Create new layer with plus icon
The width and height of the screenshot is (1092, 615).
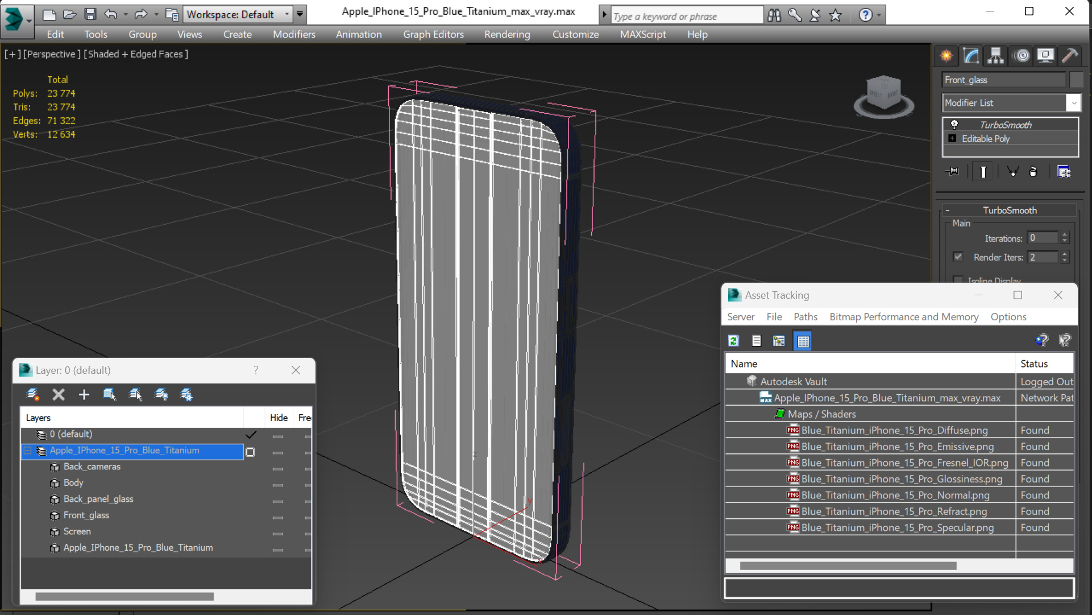click(84, 394)
